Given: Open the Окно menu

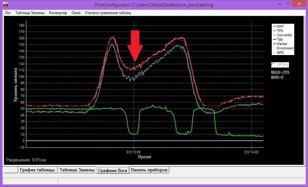Looking at the screenshot, I should 76,13.
